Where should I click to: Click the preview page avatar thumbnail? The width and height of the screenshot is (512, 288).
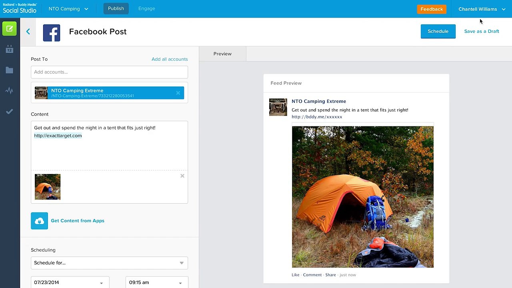coord(278,107)
